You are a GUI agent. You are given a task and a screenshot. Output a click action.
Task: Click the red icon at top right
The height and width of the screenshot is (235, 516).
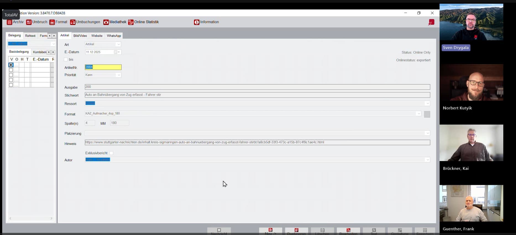point(431,22)
